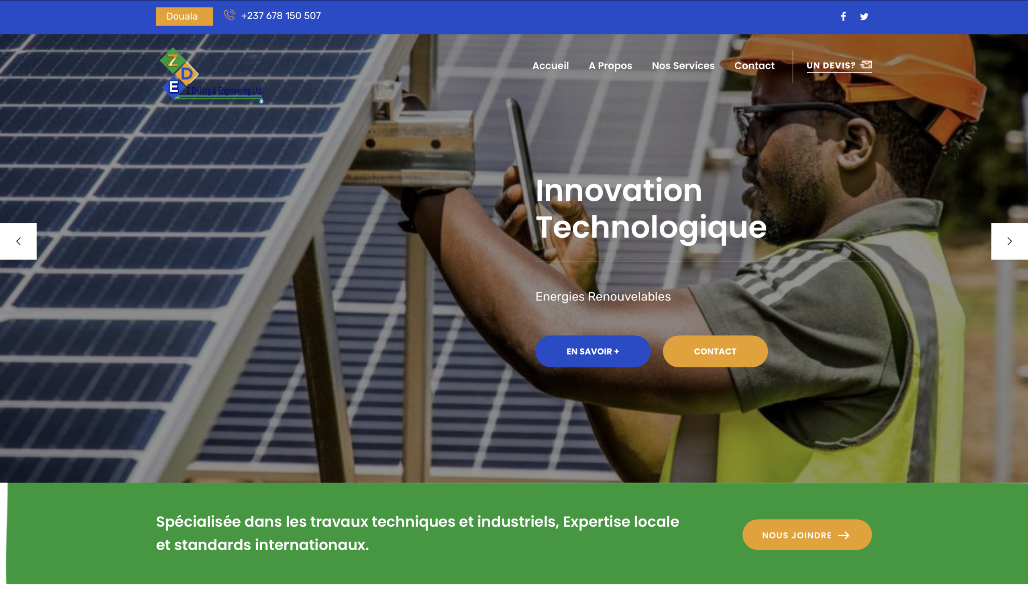This screenshot has width=1028, height=608.
Task: Go to previous slide arrow
Action: point(18,241)
